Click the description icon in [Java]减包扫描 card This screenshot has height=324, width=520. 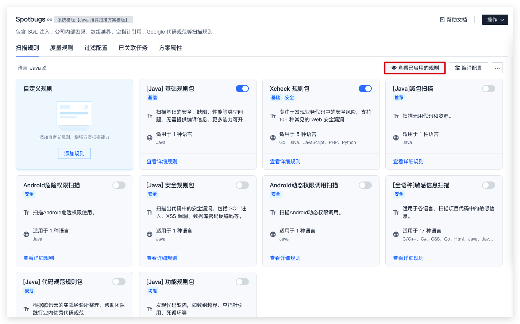click(x=396, y=116)
